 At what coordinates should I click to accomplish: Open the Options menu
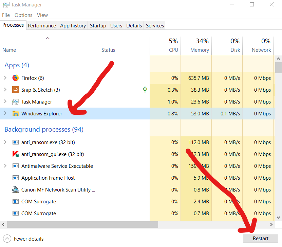click(x=23, y=15)
